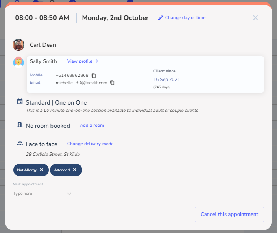Click the No room booked text
This screenshot has height=233, width=277.
48,126
